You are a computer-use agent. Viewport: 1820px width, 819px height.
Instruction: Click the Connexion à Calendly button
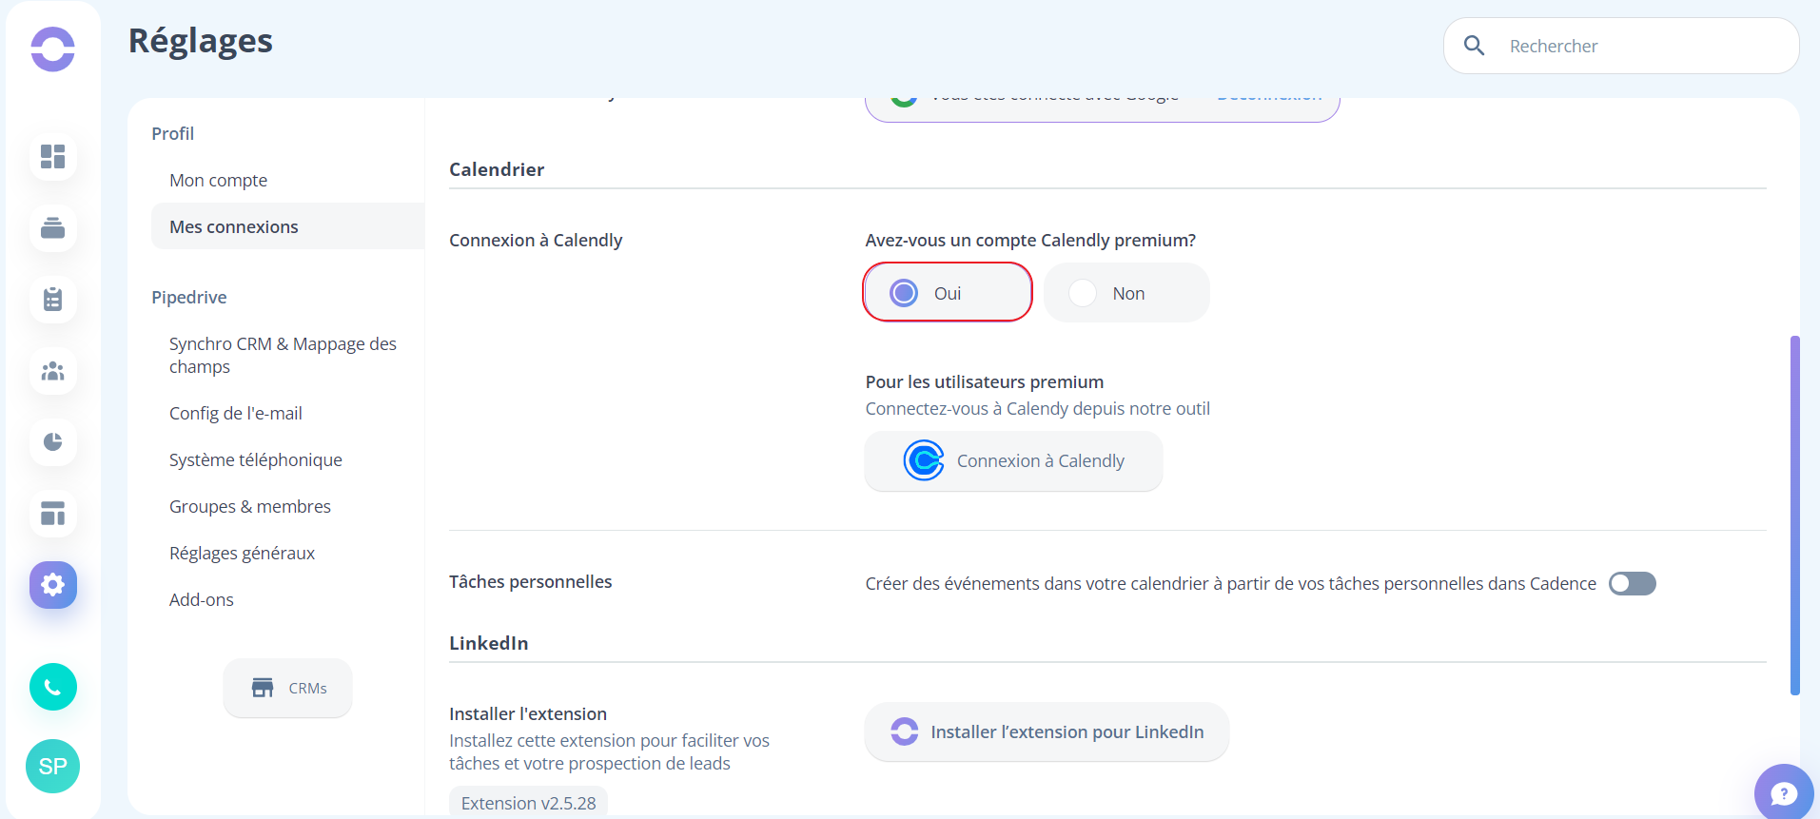pos(1013,460)
